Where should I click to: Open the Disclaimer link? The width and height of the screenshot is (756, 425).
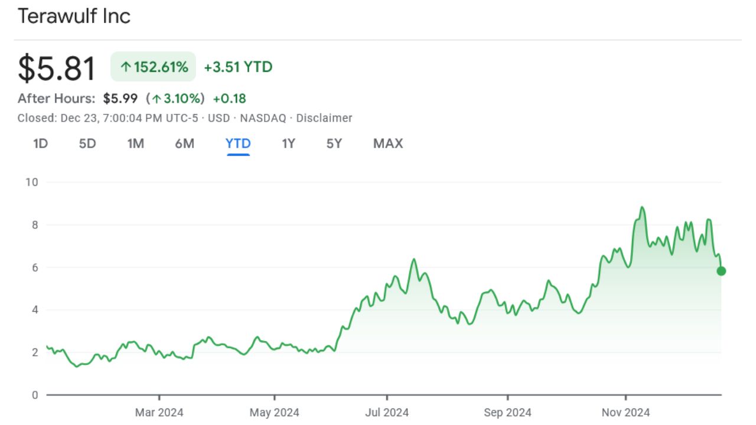[x=324, y=118]
